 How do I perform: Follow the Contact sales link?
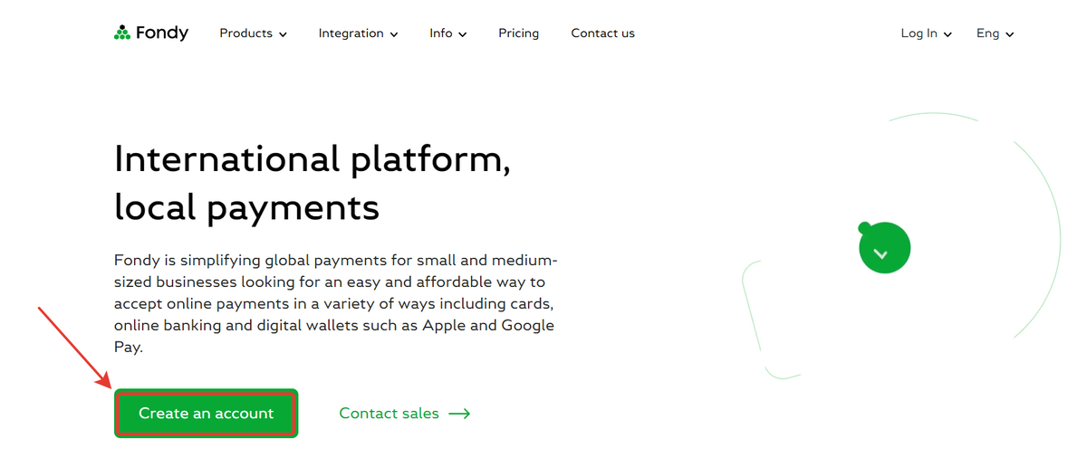(405, 414)
